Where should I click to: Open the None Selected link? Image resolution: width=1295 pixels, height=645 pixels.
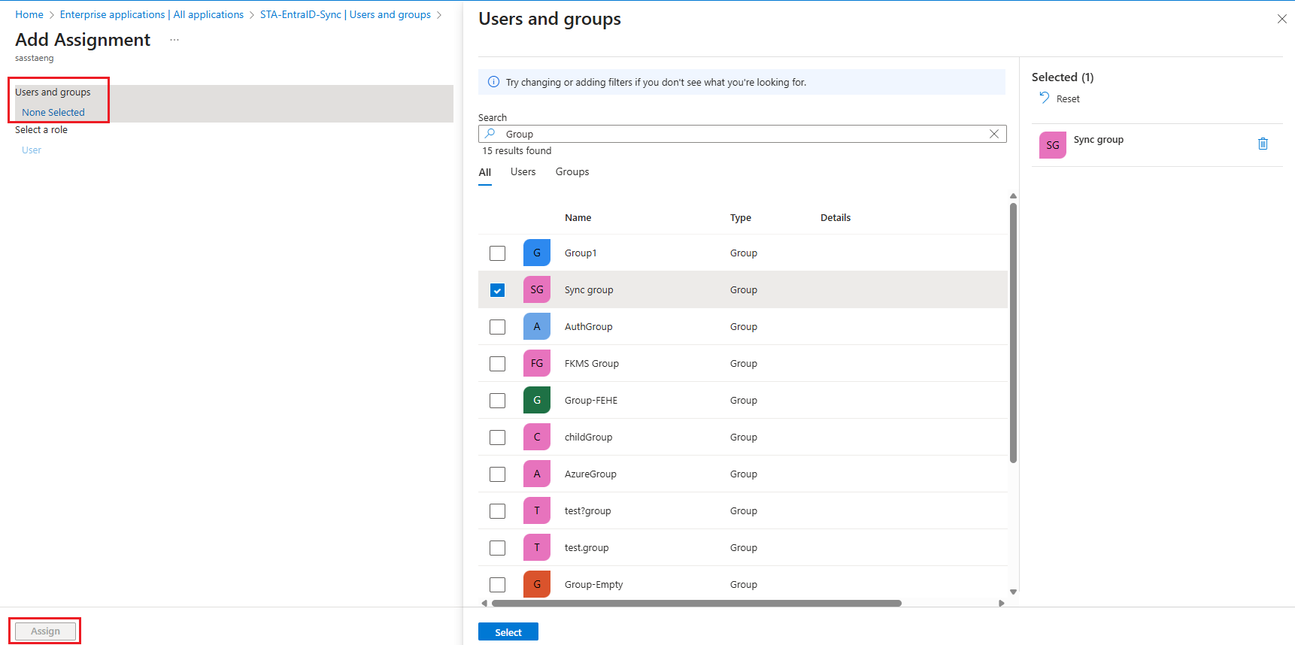point(53,113)
